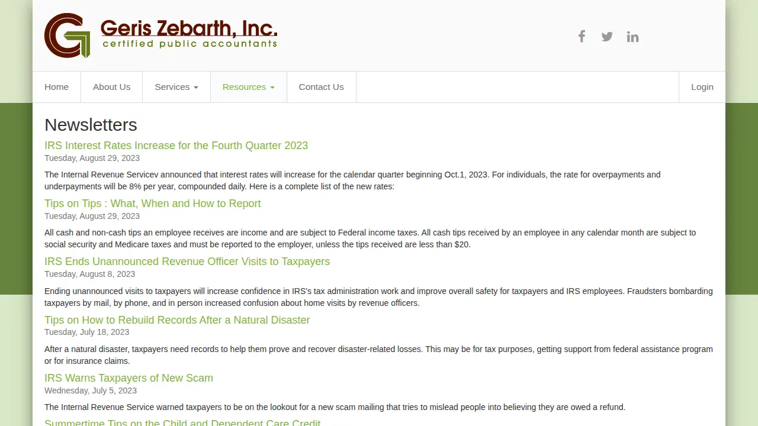The image size is (758, 426).
Task: Click the paragraph about a new scam mailing
Action: click(335, 407)
